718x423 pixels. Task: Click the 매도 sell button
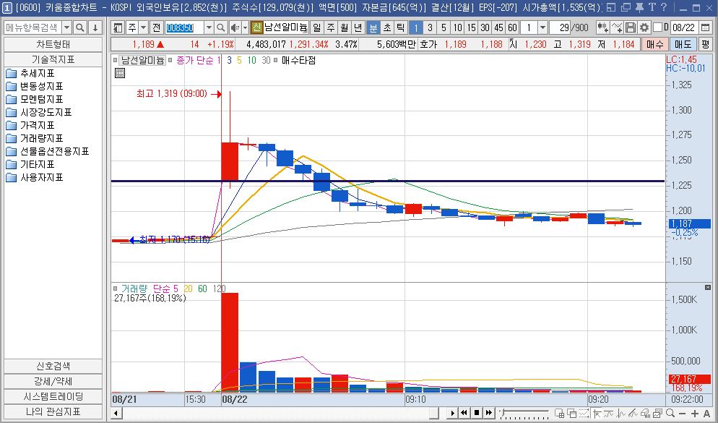(x=683, y=44)
